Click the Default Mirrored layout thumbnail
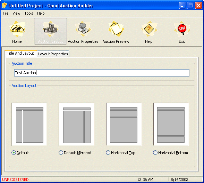Viewport: 204px width, 183px height. [77, 124]
